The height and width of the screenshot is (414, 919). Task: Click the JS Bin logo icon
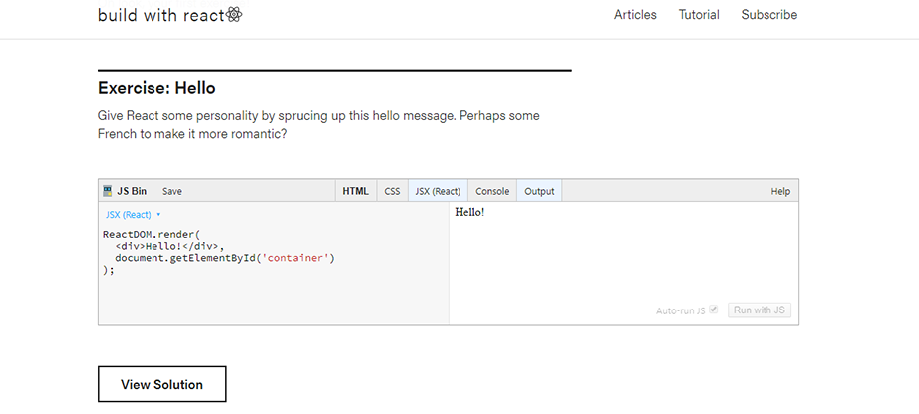pos(107,191)
